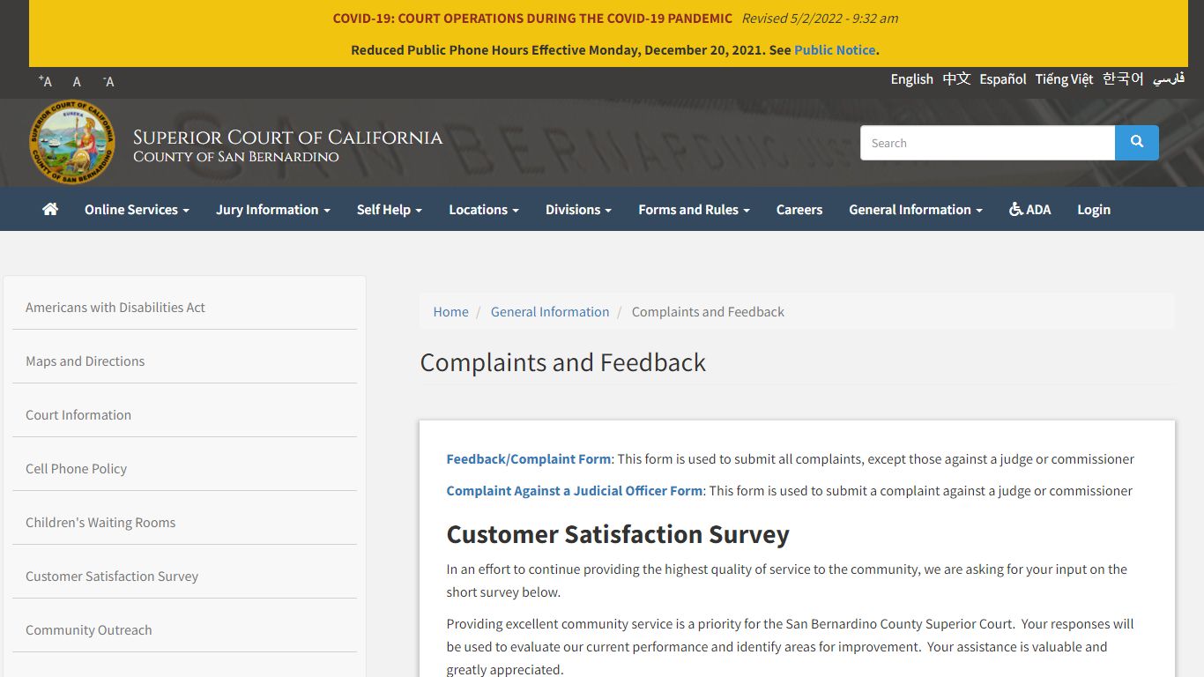Screen dimensions: 1204x677
Task: Click the Complaints and Feedback page heading
Action: click(x=562, y=362)
